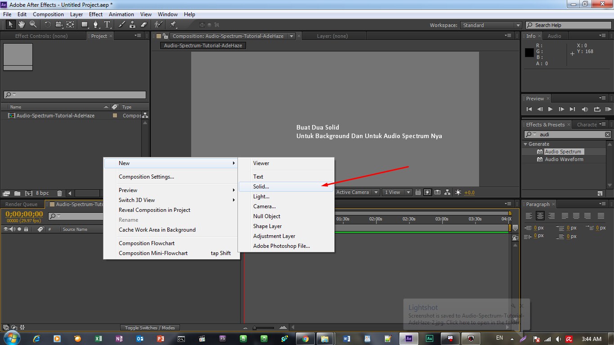This screenshot has height=345, width=614.
Task: Click the Windows Start button
Action: [x=12, y=338]
